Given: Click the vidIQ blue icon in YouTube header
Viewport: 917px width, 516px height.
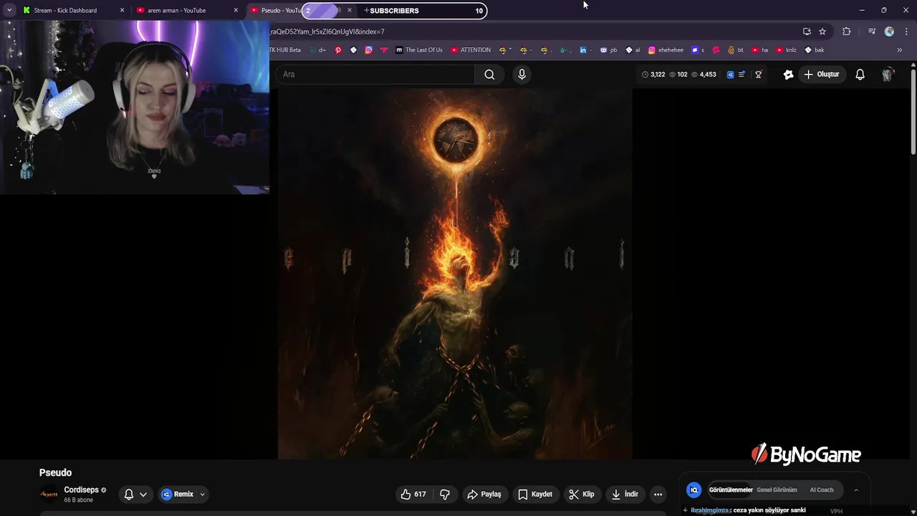Looking at the screenshot, I should (730, 75).
